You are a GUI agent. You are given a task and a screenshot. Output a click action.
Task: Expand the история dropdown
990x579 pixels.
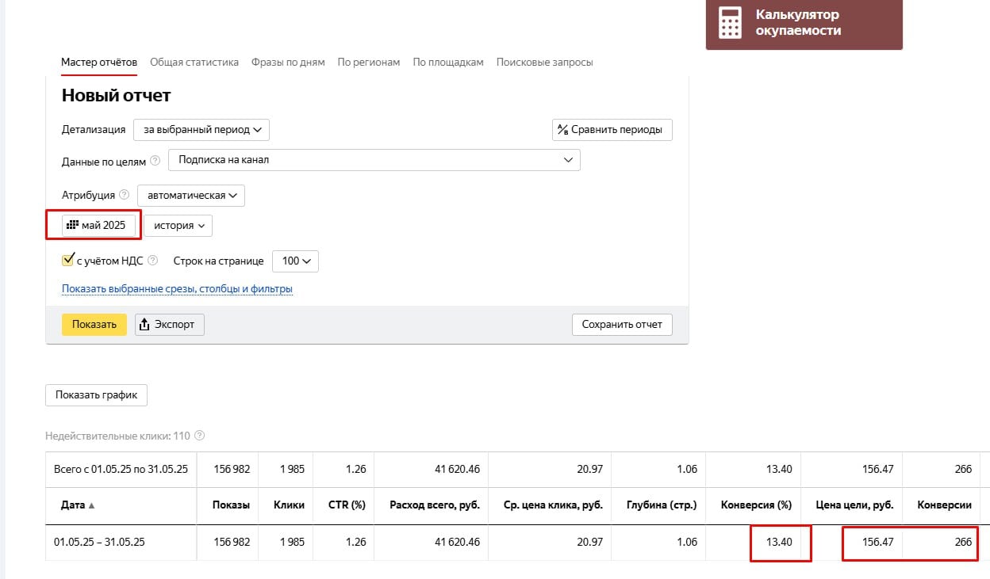pyautogui.click(x=178, y=226)
